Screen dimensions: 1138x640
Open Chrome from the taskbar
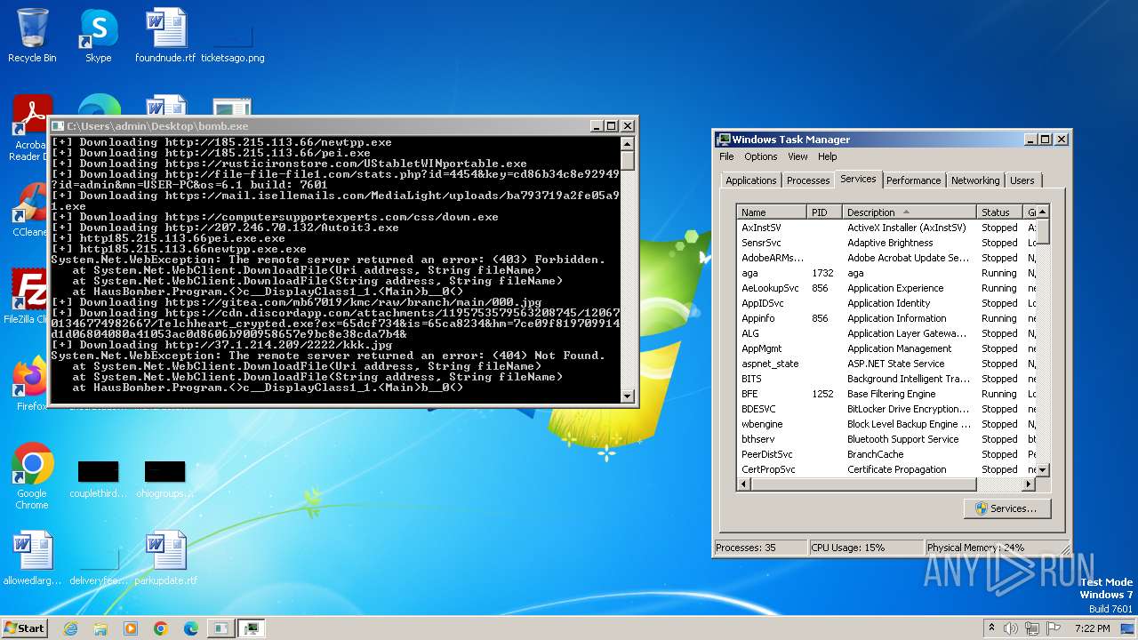(x=161, y=628)
